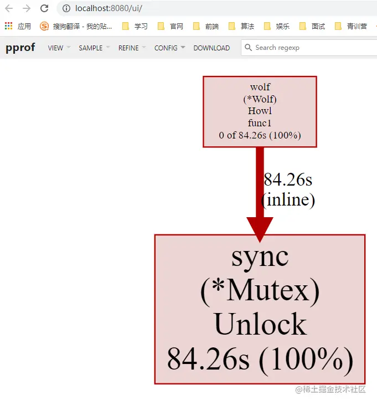Expand the SAMPLE dropdown menu
The width and height of the screenshot is (377, 405).
94,48
